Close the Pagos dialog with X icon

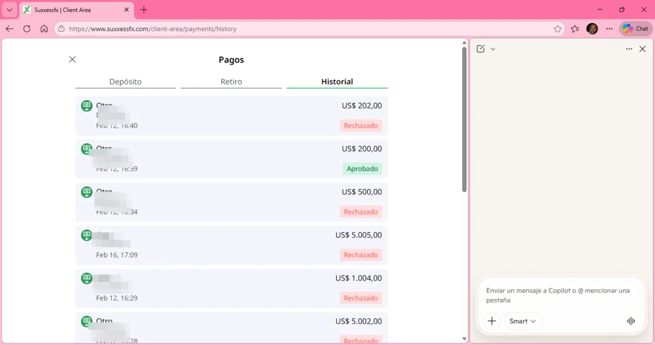tap(72, 60)
